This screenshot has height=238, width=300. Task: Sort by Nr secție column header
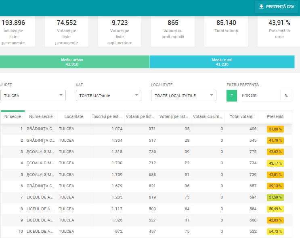point(13,116)
